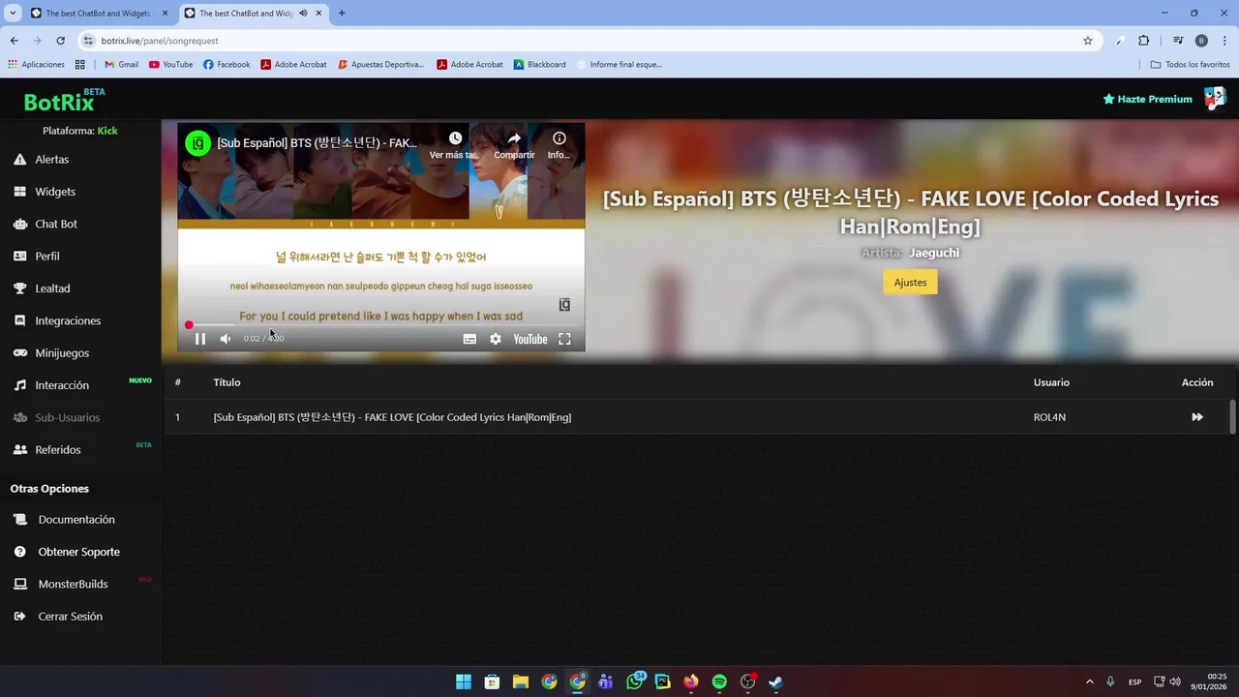Click the video Info icon

coord(559,138)
